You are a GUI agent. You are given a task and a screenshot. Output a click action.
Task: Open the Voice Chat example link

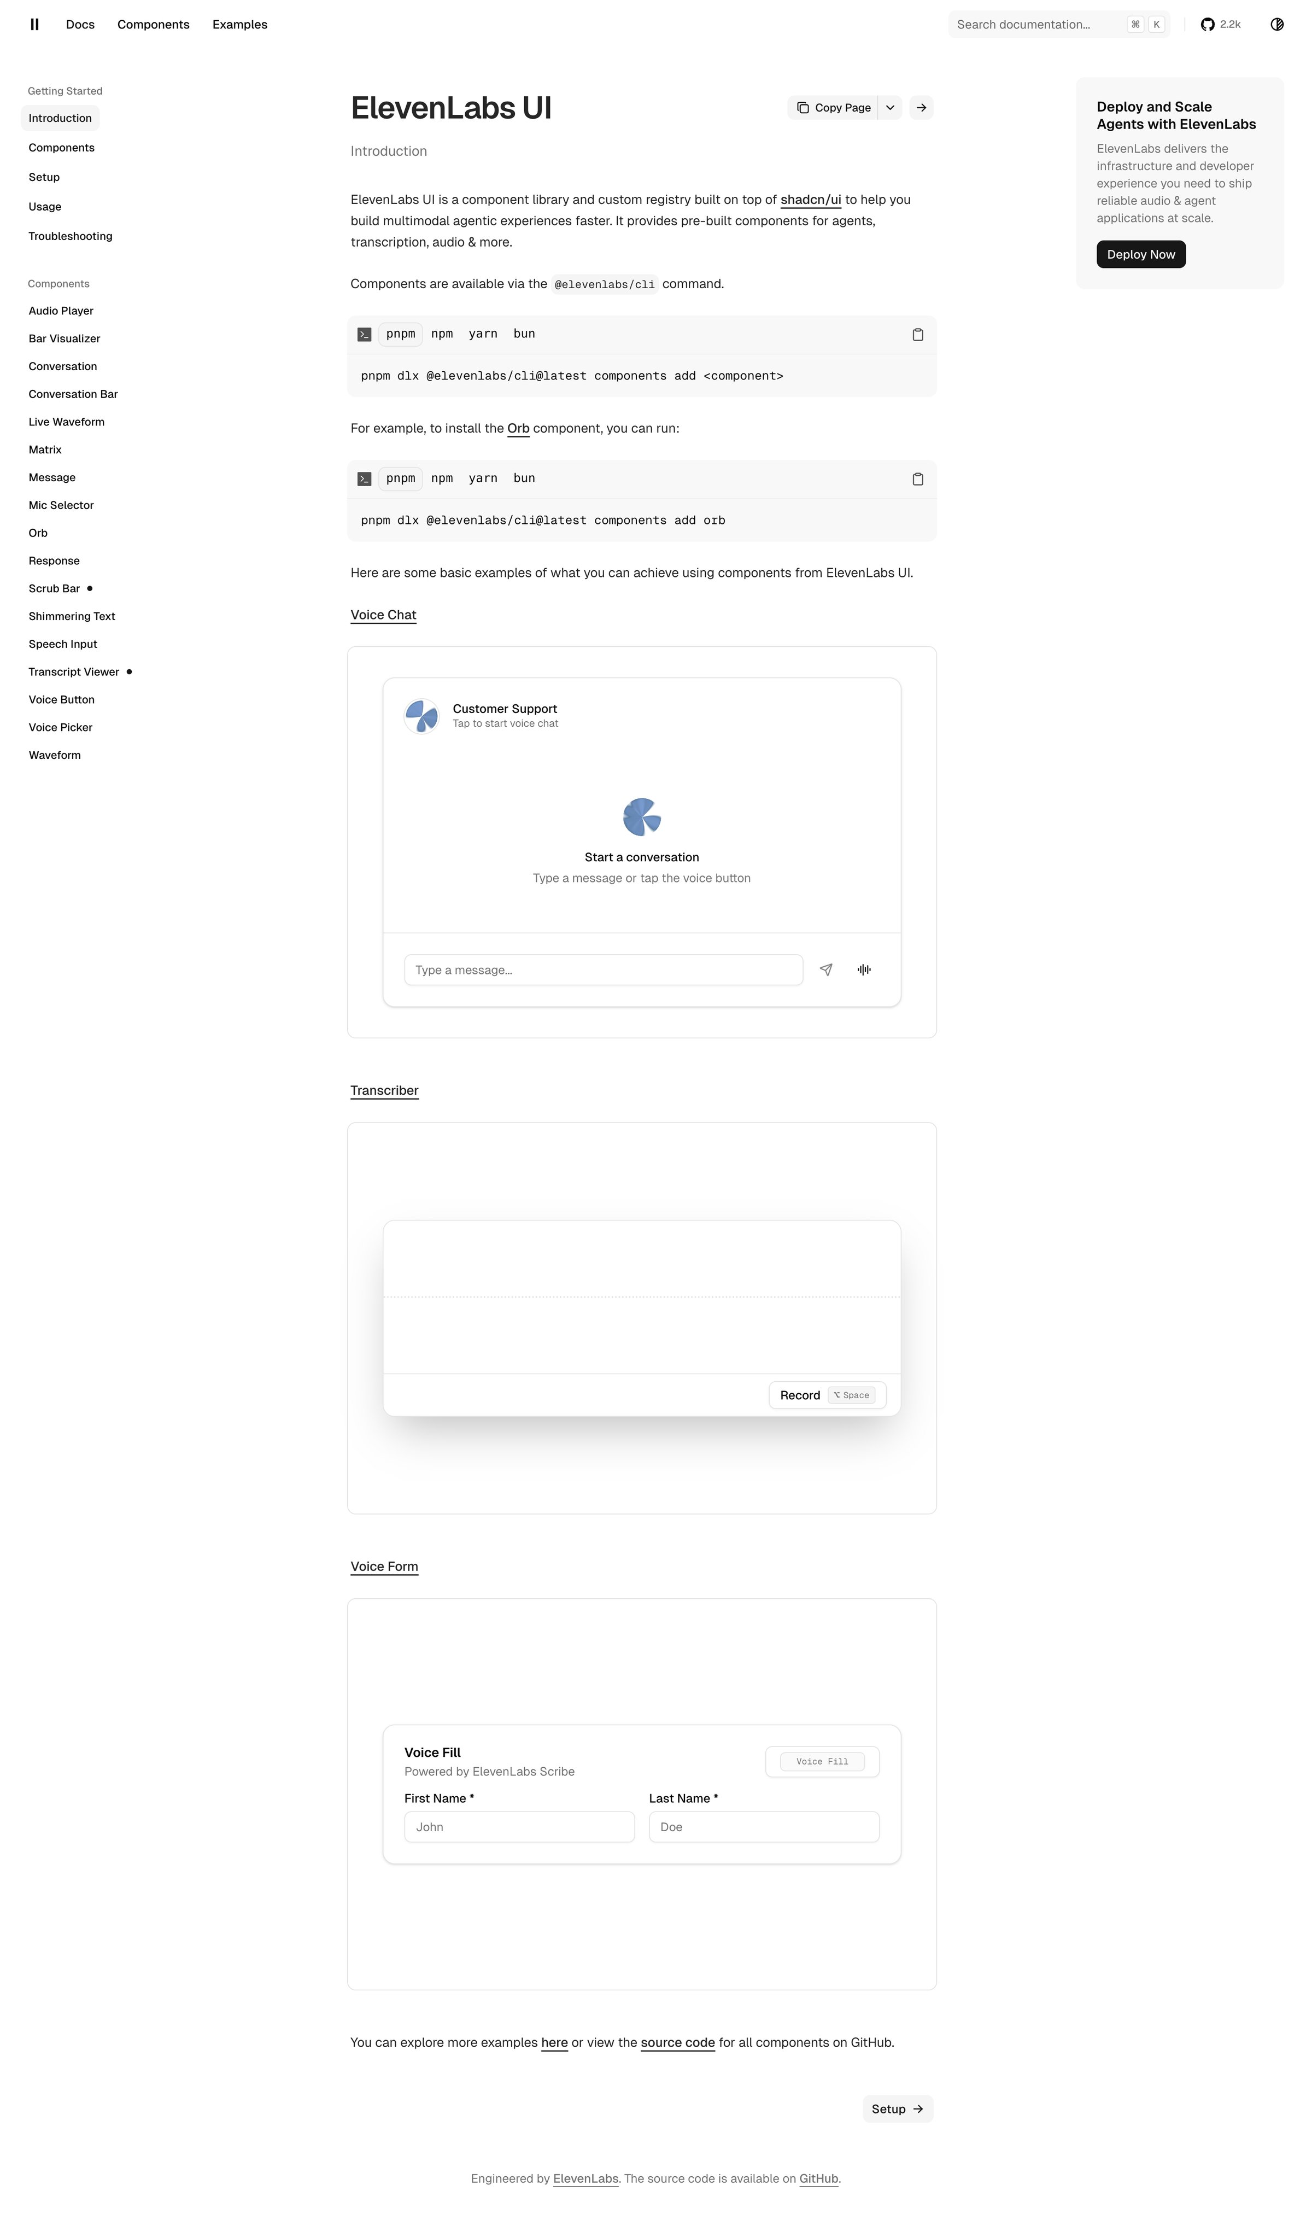(383, 615)
